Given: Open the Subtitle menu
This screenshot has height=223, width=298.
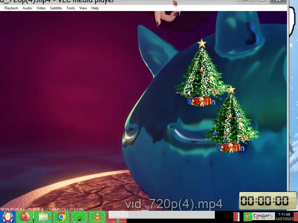Looking at the screenshot, I should click(56, 8).
